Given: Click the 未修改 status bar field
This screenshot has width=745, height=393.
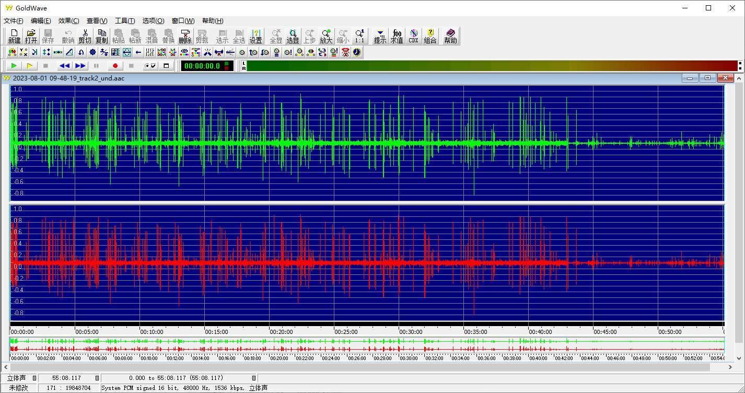Looking at the screenshot, I should 19,388.
